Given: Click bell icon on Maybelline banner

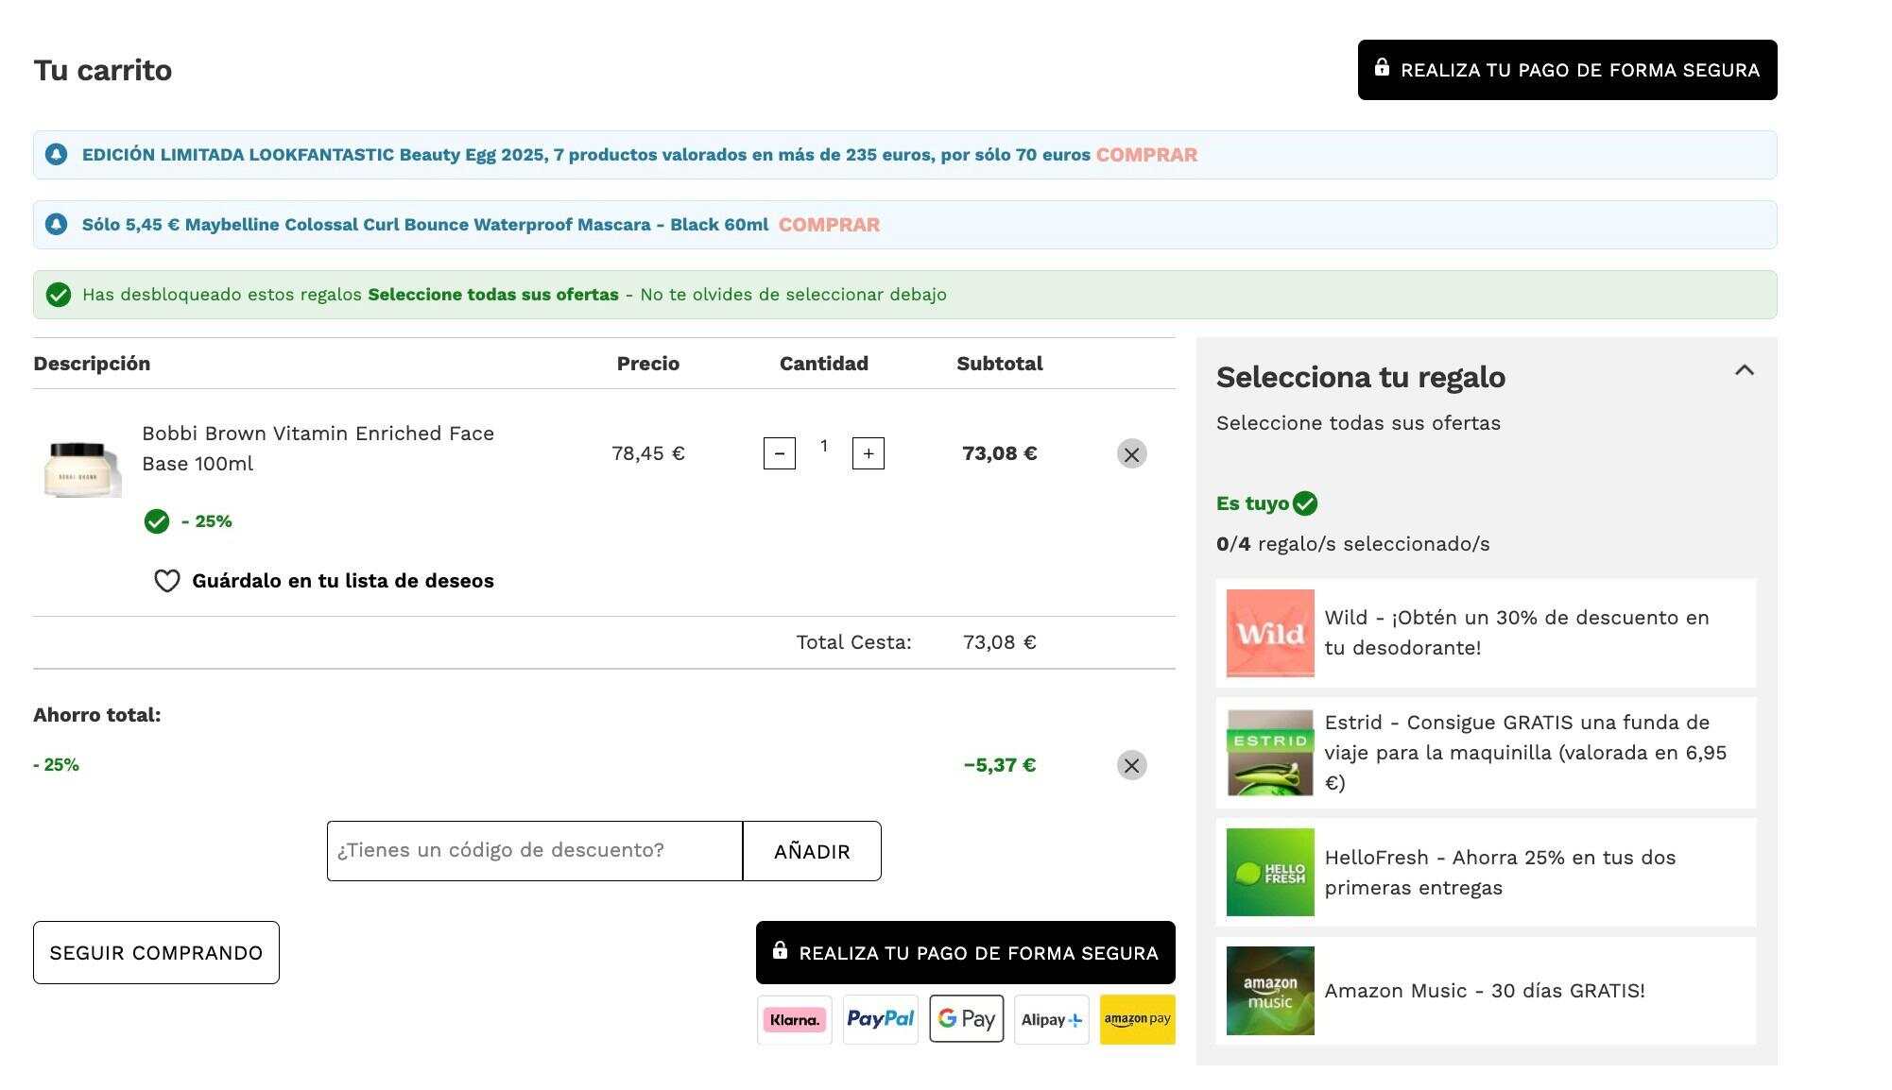Looking at the screenshot, I should (x=57, y=224).
